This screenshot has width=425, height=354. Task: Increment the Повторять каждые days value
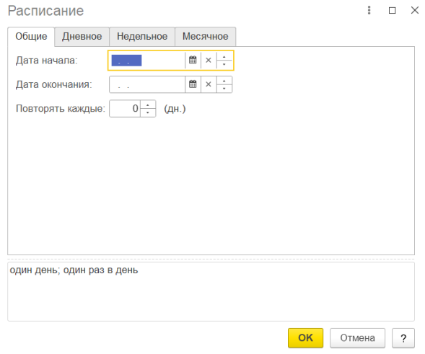(x=148, y=105)
